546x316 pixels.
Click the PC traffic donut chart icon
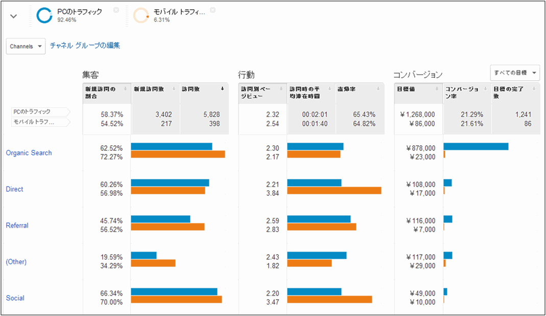coord(44,16)
